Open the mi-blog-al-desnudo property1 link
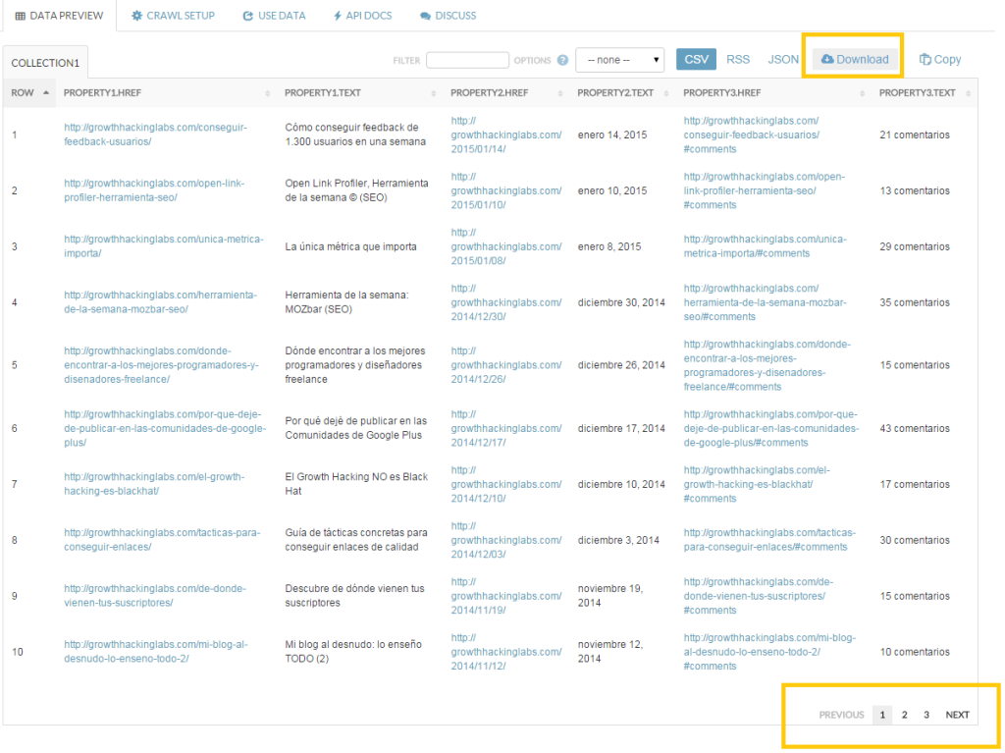This screenshot has height=753, width=1005. tap(156, 652)
